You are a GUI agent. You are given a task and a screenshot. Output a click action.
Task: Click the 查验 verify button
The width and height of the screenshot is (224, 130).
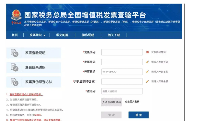(111, 115)
